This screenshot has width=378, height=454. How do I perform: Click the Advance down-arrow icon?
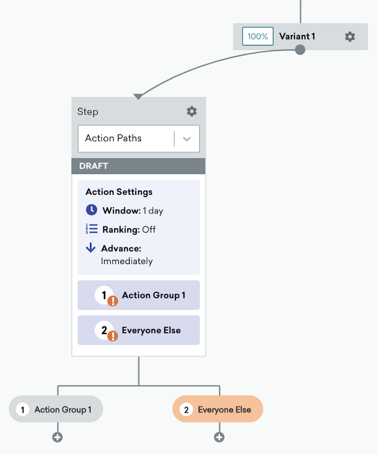[x=90, y=247]
